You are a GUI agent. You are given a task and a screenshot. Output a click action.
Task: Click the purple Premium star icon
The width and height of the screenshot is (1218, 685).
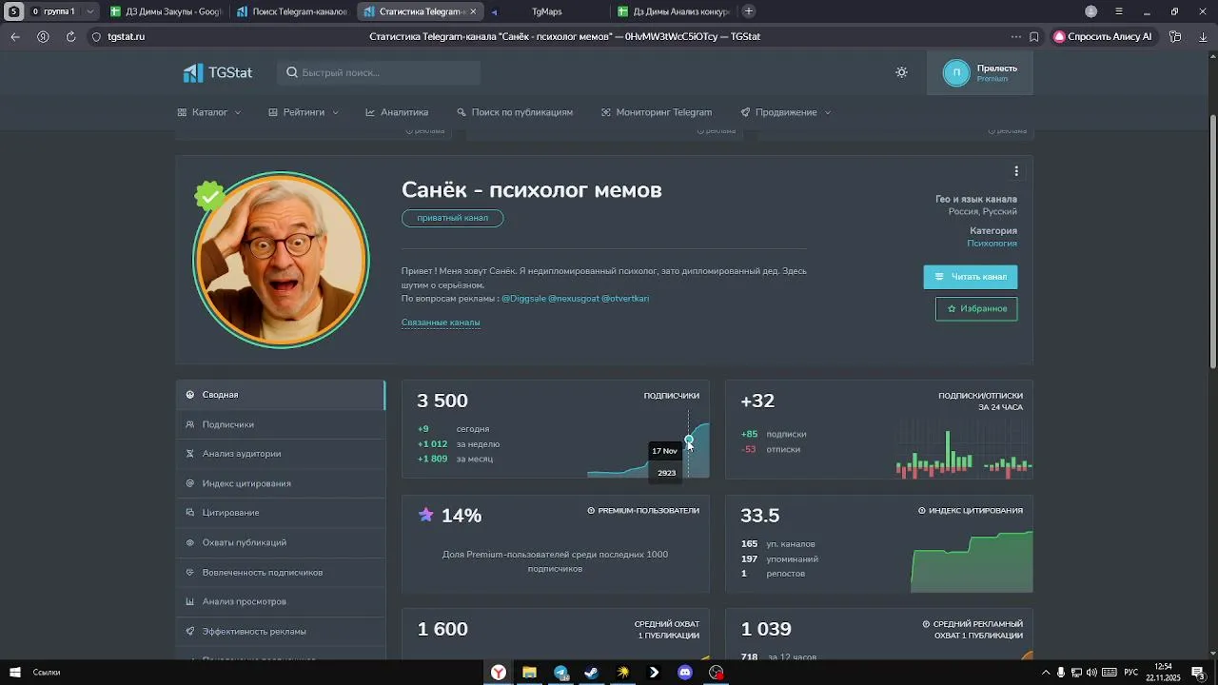click(426, 515)
